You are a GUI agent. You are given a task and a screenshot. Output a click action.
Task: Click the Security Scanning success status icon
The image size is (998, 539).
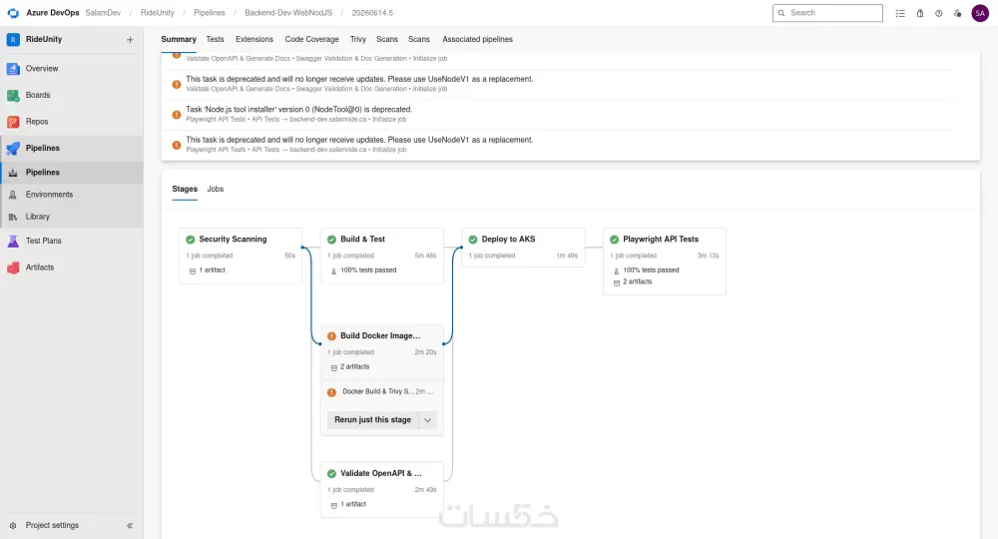191,240
